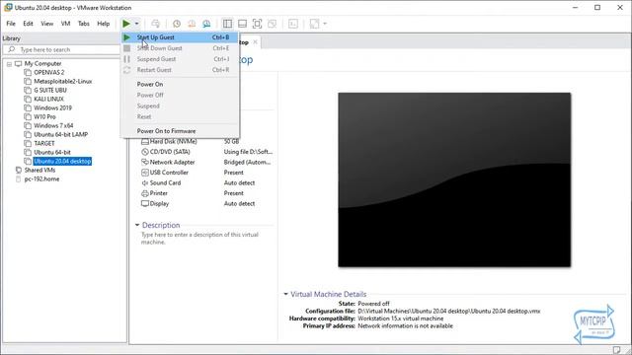Select the Ubuntu 64-bit library entry
The height and width of the screenshot is (355, 632).
pyautogui.click(x=52, y=152)
